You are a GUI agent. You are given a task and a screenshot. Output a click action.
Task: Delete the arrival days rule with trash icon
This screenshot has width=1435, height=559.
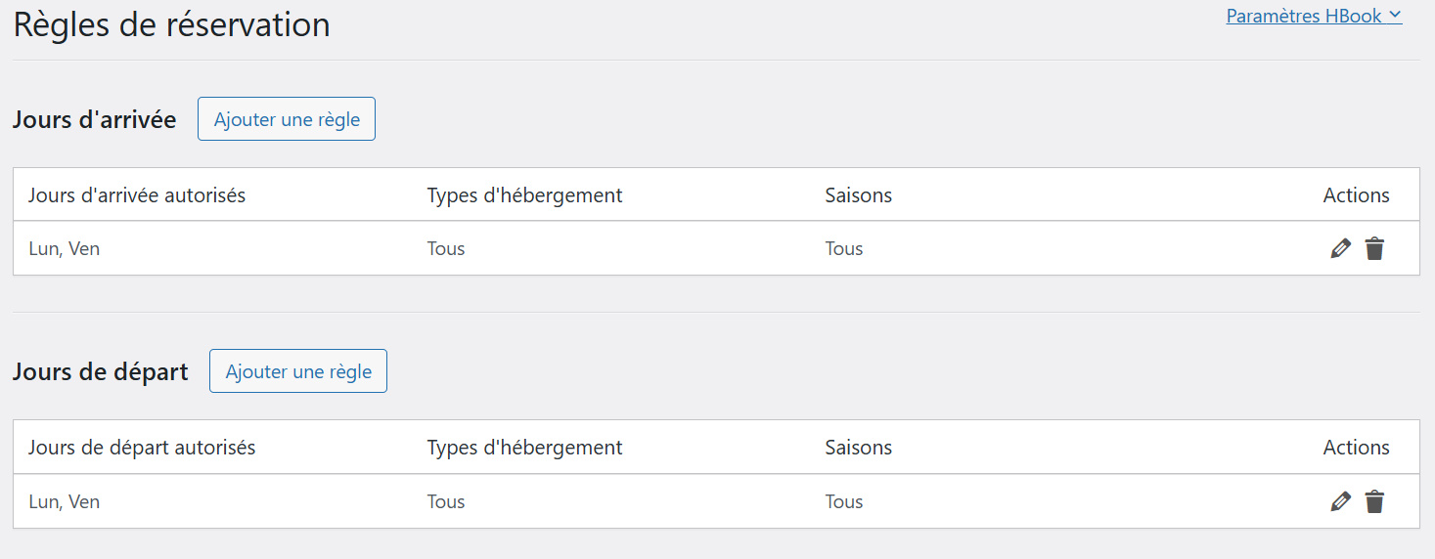pyautogui.click(x=1374, y=249)
